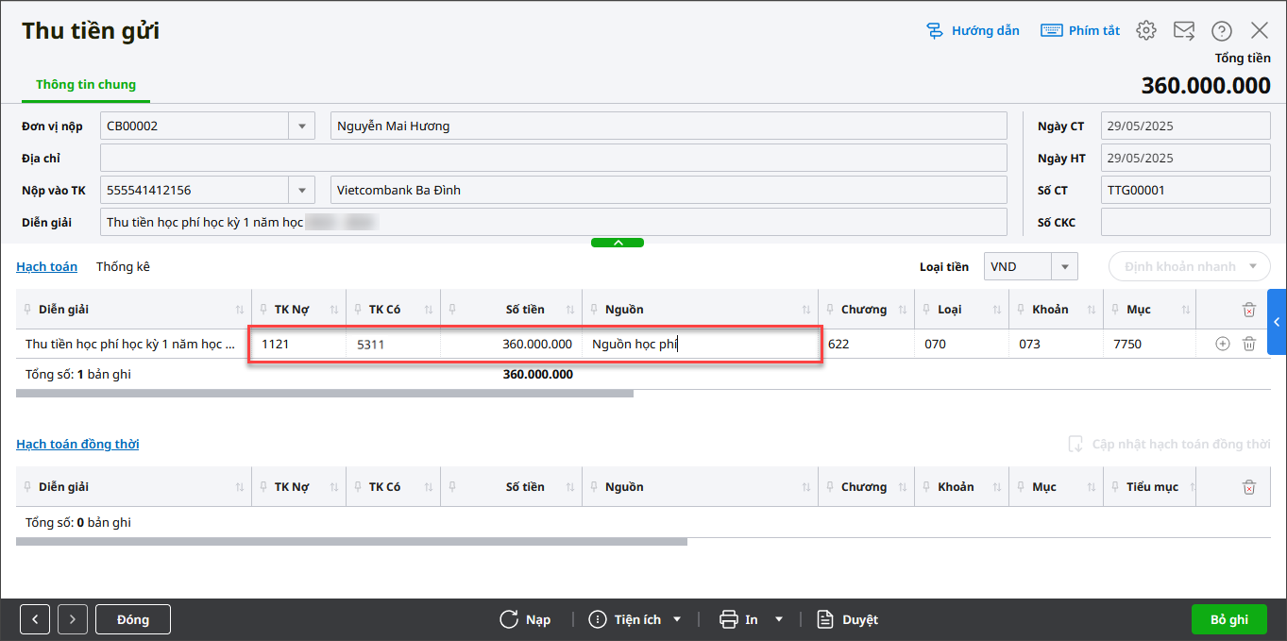Image resolution: width=1287 pixels, height=641 pixels.
Task: Pin the Khoản column in Hạch toán
Action: click(x=1021, y=310)
